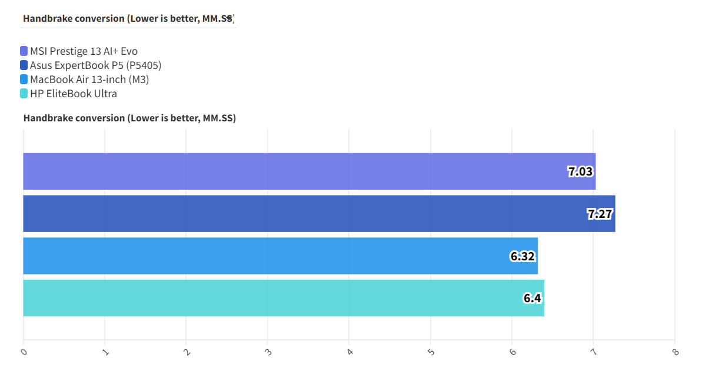Click the 6.32 value label
Image resolution: width=702 pixels, height=367 pixels.
tap(523, 256)
